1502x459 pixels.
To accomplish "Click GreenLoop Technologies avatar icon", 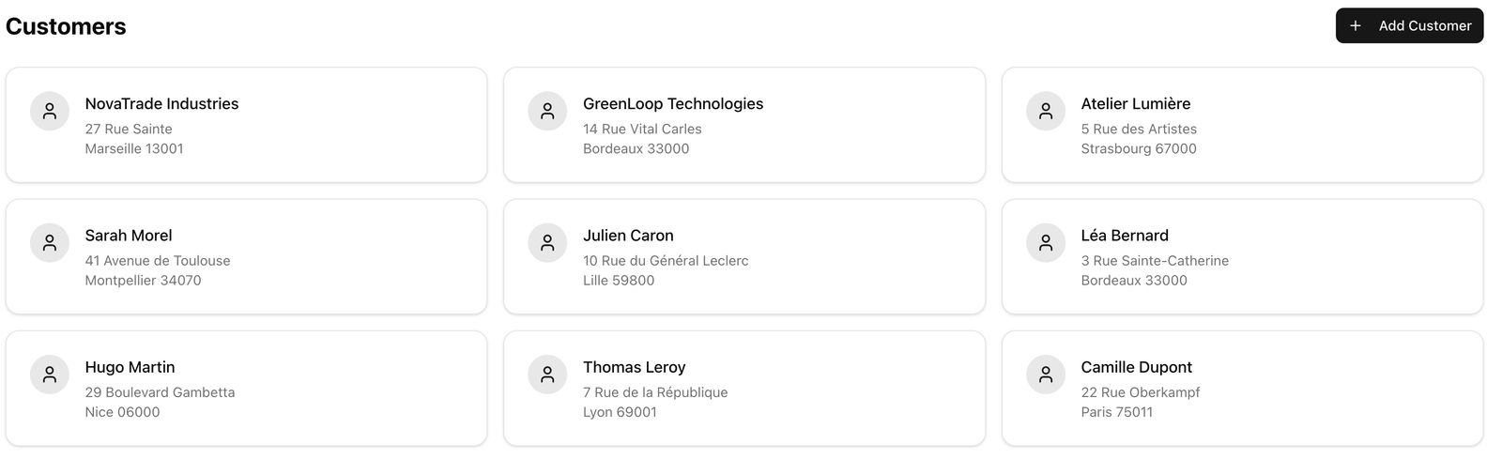I will (547, 112).
